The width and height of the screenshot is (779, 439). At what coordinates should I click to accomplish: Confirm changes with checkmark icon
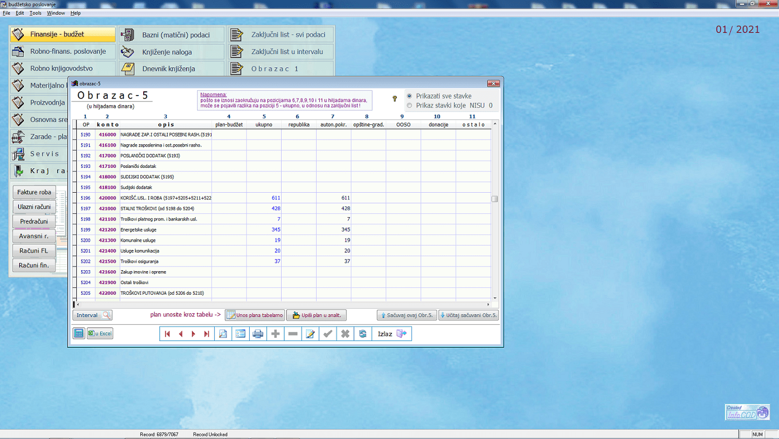point(328,334)
